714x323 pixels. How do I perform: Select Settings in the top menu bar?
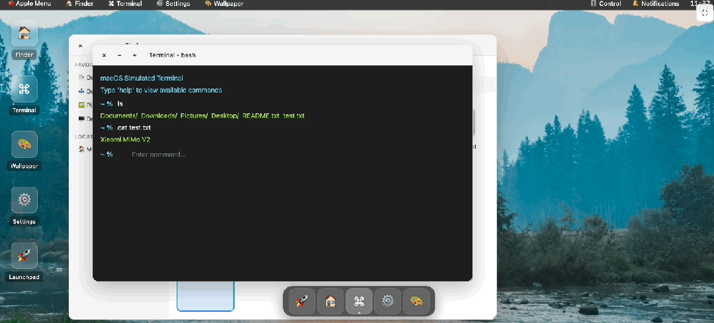173,4
